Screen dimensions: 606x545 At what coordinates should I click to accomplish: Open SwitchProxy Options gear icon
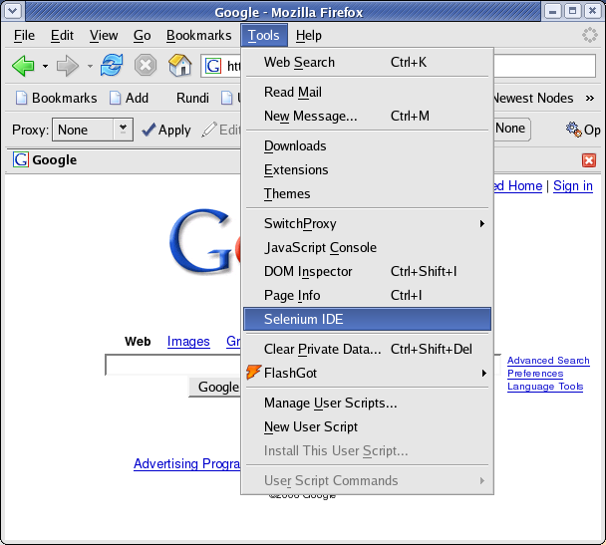(x=583, y=130)
